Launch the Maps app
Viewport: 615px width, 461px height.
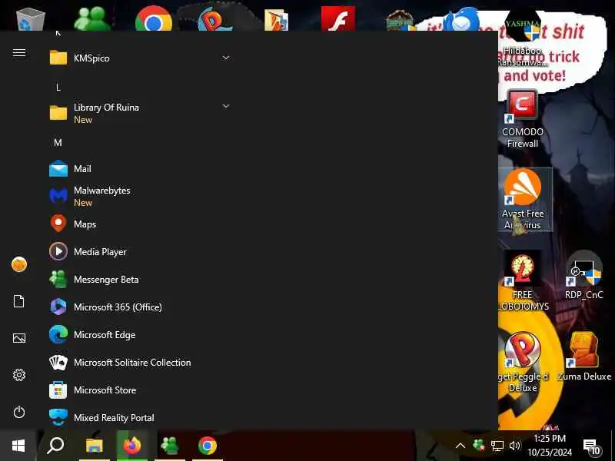tap(139, 224)
